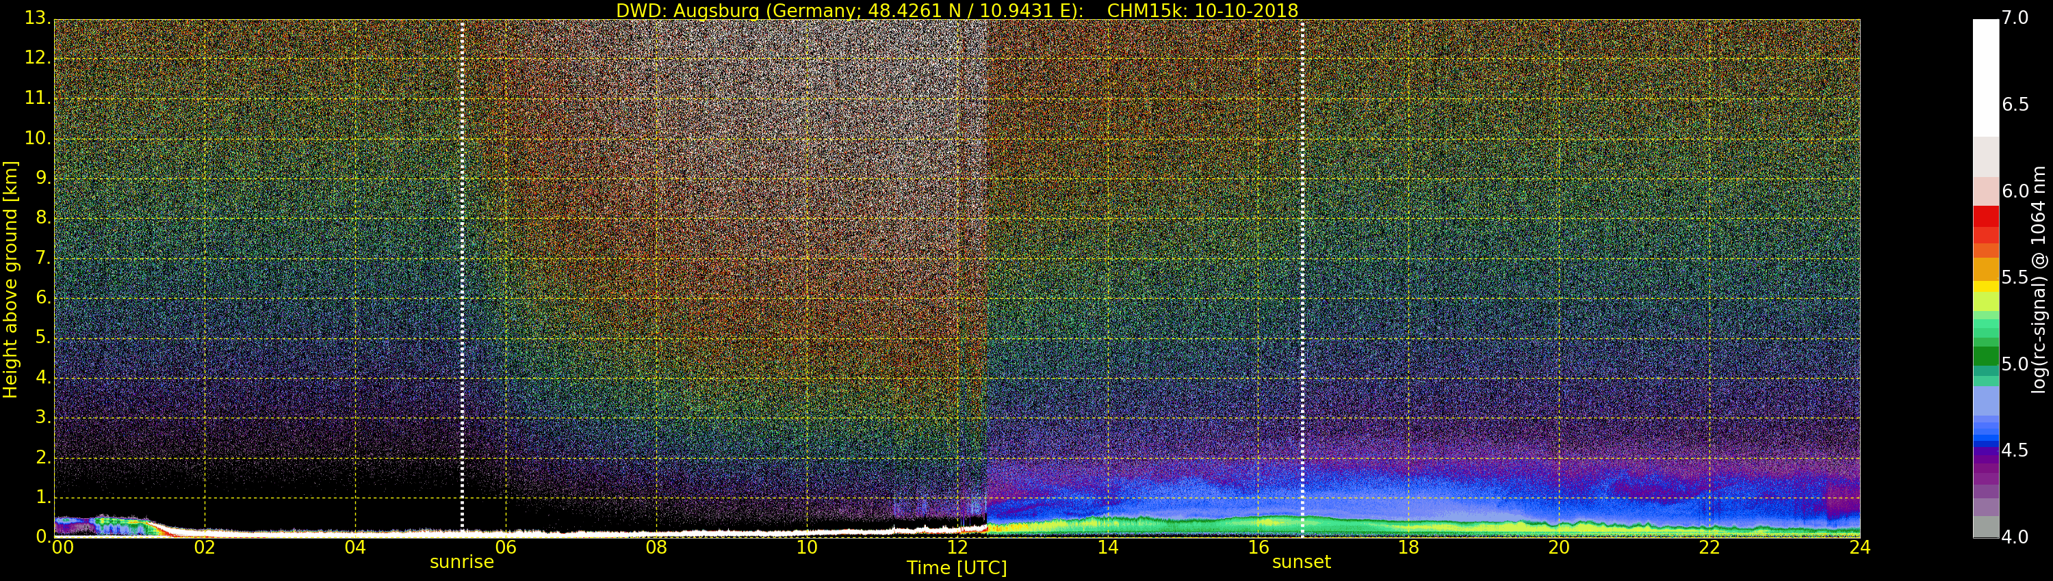This screenshot has width=2053, height=581.
Task: Click the 'Time [UTC]' axis label
Action: tap(957, 567)
